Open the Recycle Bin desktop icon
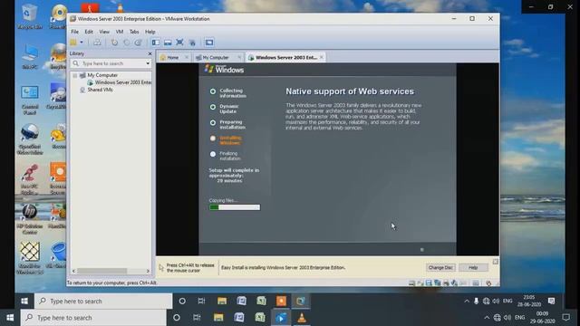This screenshot has height=326, width=580. 30,16
